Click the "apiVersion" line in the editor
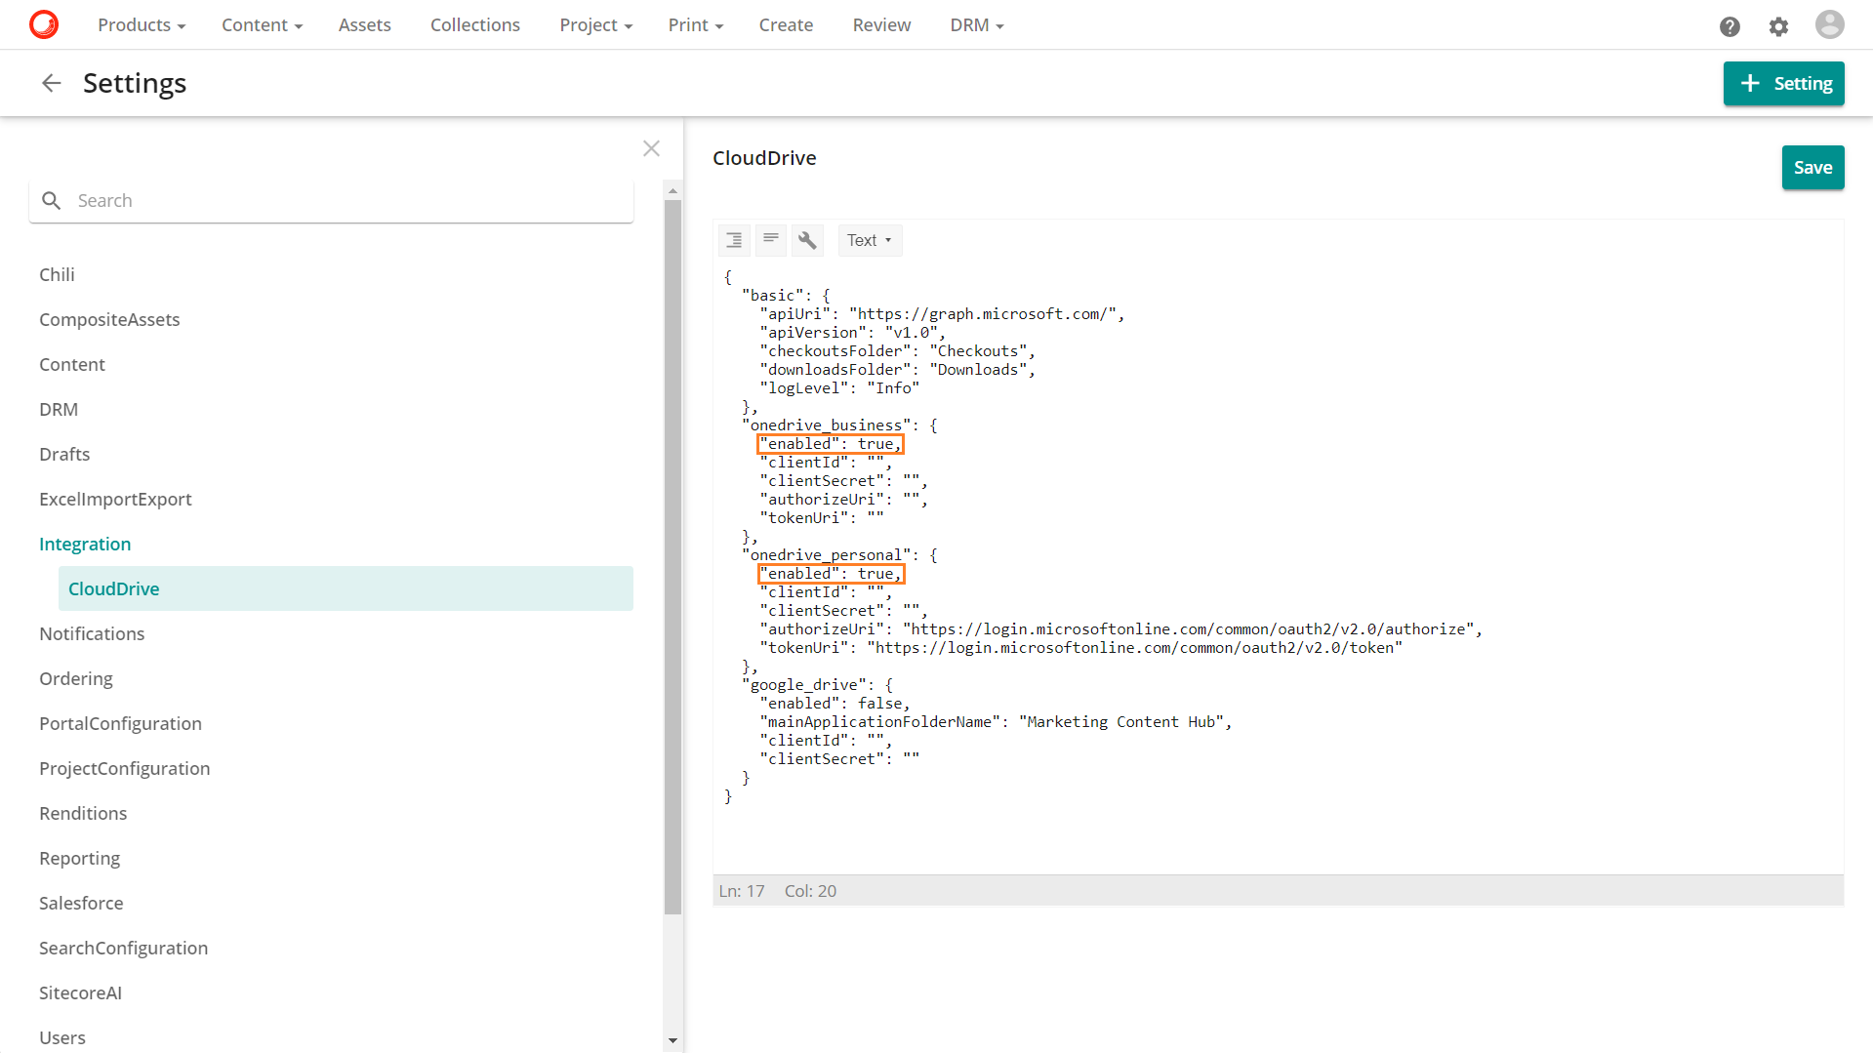Viewport: 1873px width, 1053px height. point(853,333)
